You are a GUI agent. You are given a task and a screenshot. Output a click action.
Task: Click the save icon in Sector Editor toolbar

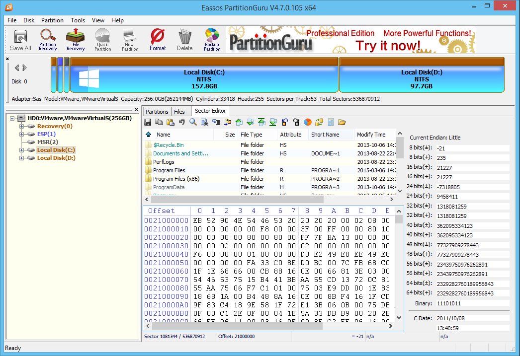[x=148, y=122]
